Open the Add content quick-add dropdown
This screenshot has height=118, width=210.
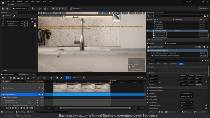[x=33, y=9]
